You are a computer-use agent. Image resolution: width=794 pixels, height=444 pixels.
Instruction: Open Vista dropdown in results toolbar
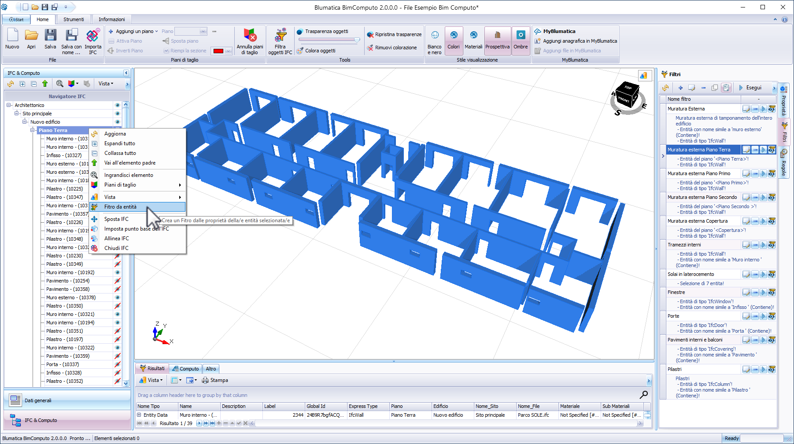point(151,380)
